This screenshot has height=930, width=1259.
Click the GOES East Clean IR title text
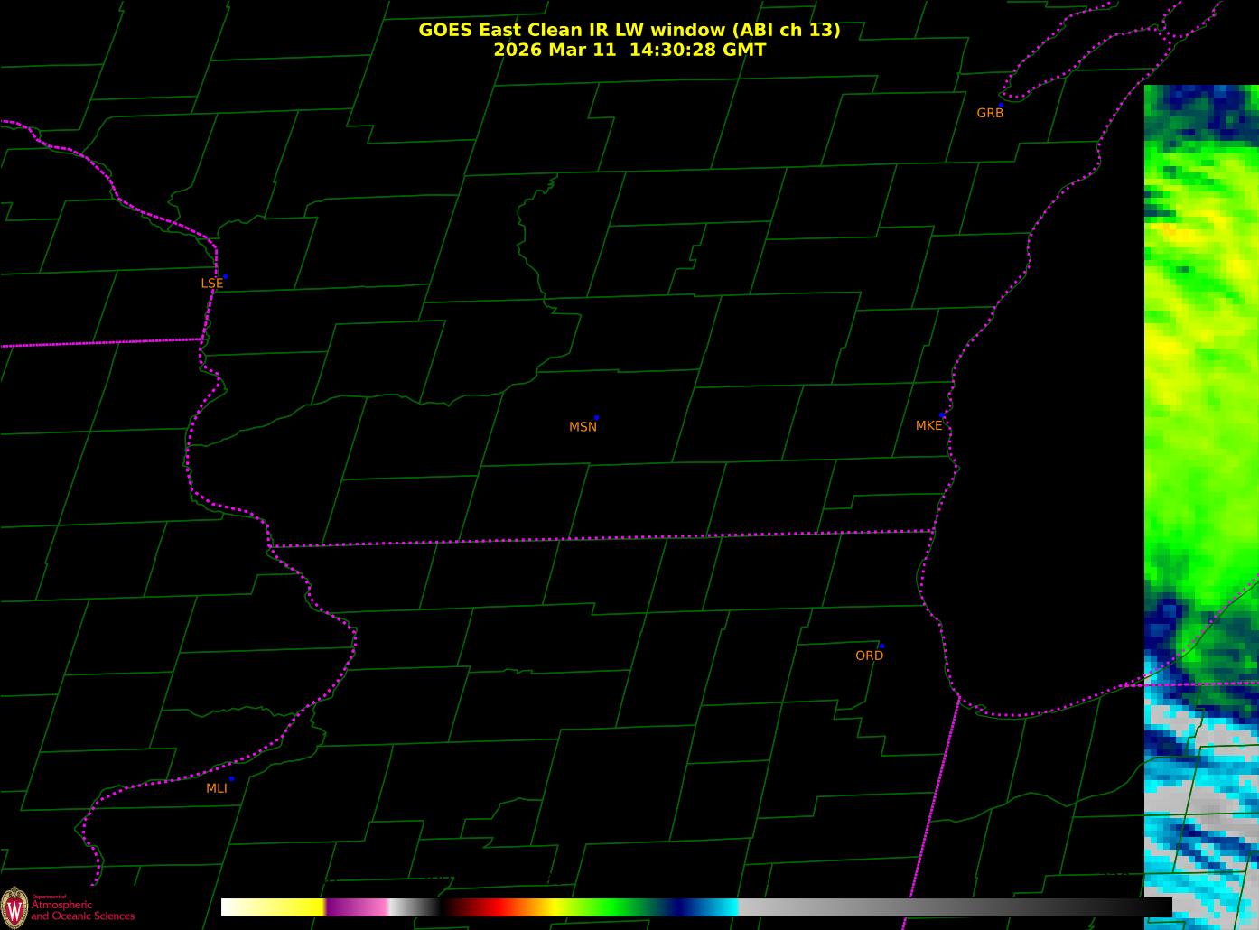point(629,30)
